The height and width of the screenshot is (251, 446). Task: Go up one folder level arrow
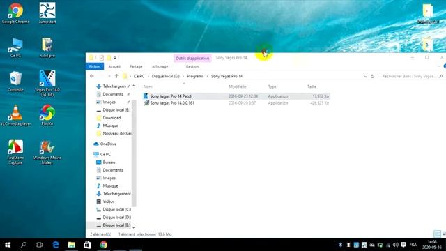(116, 76)
